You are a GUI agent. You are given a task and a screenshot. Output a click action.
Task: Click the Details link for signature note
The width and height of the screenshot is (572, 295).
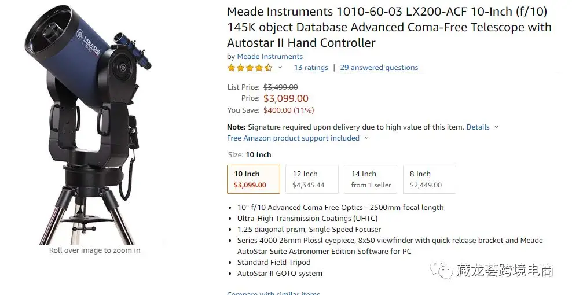click(478, 127)
